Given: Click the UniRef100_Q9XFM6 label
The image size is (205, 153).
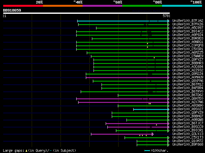Looking at the screenshot, I should click(188, 81).
